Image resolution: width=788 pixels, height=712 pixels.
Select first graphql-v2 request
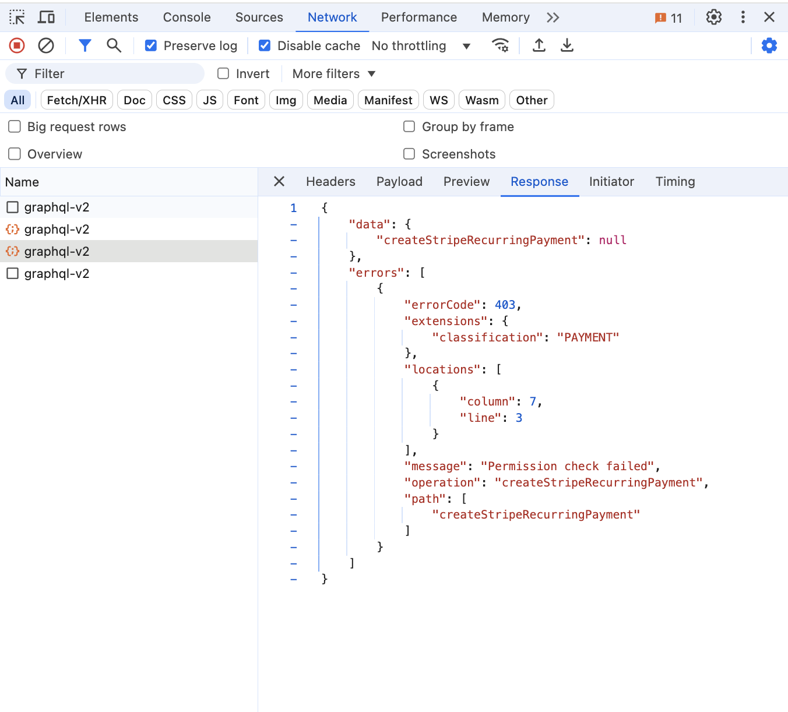129,207
